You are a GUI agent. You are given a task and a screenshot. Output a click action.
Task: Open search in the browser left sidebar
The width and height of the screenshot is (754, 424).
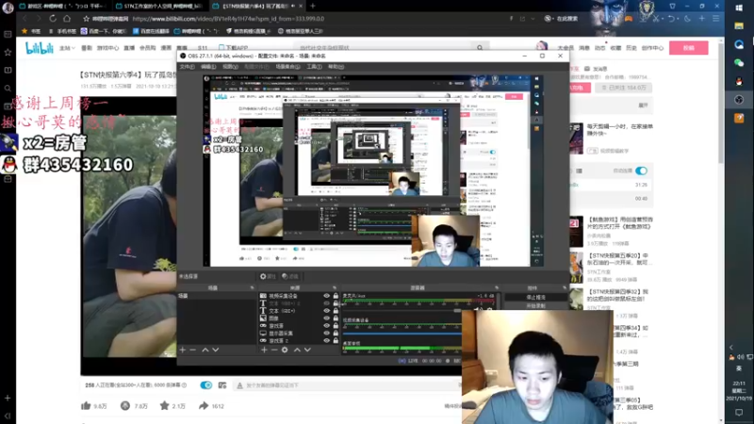point(8,89)
